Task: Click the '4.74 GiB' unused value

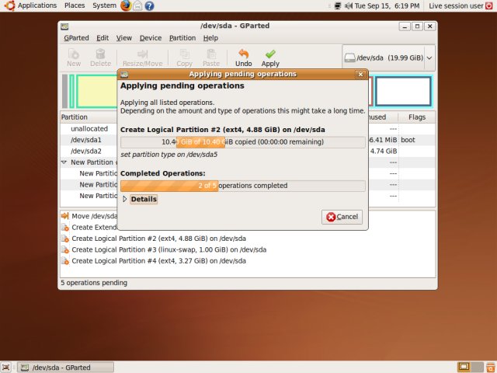Action: [384, 151]
